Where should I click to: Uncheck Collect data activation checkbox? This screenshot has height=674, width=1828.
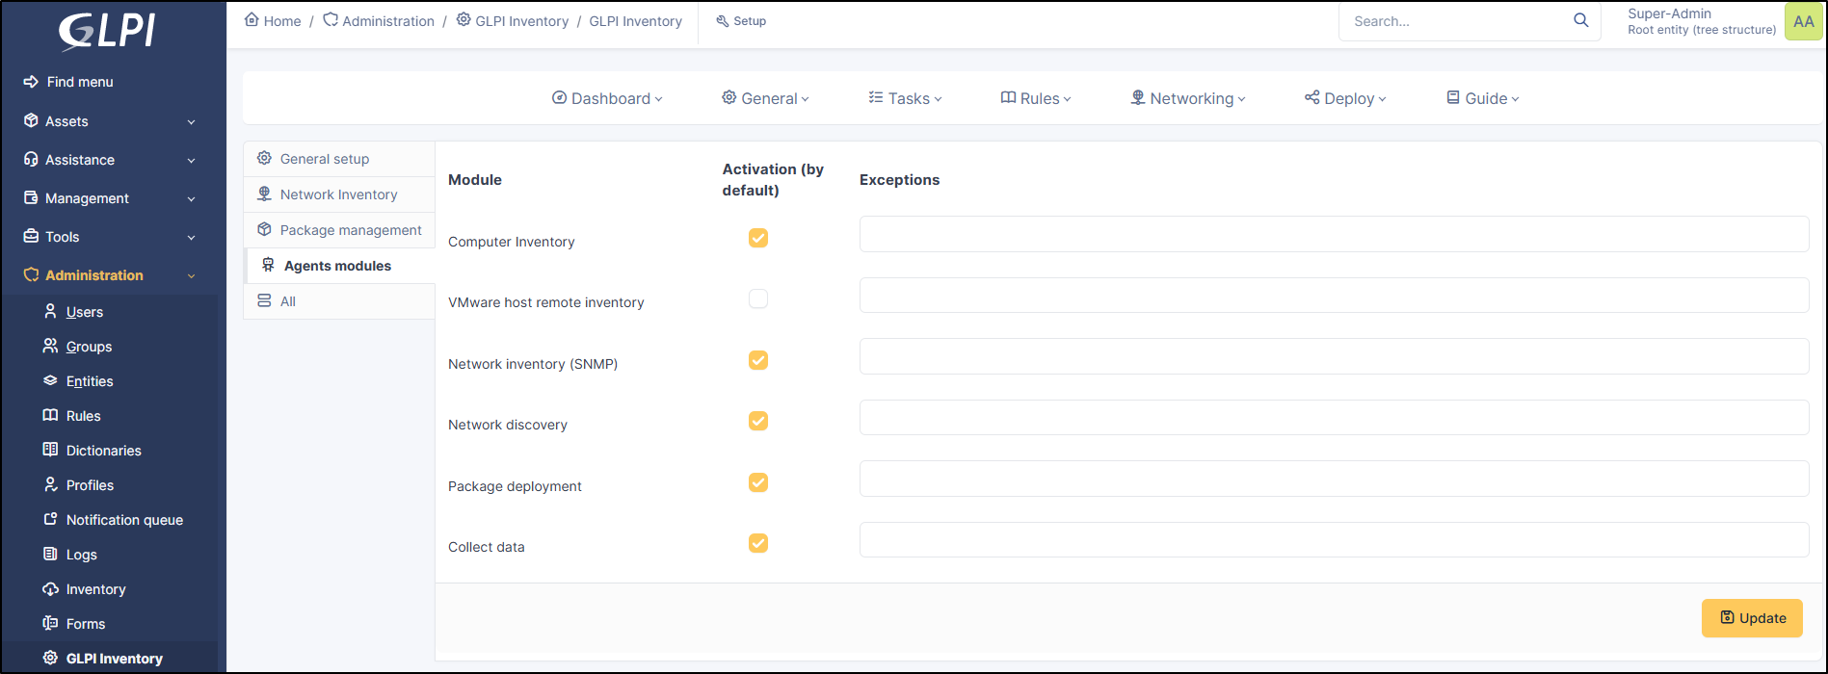coord(758,543)
